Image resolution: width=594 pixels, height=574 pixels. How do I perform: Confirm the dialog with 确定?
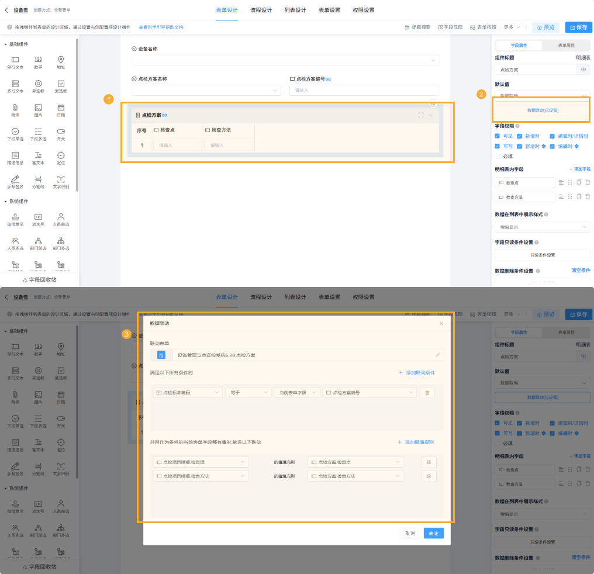click(x=434, y=533)
